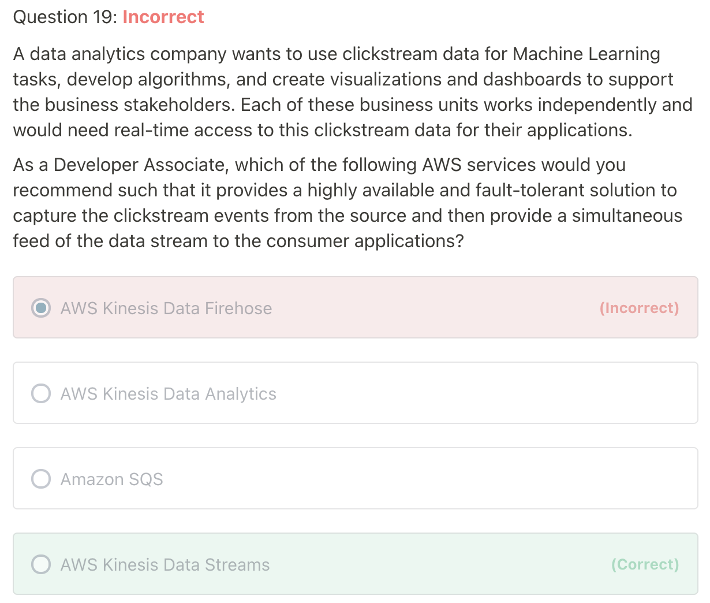The height and width of the screenshot is (603, 710).
Task: Click empty area of the green Data Streams box
Action: click(x=433, y=564)
